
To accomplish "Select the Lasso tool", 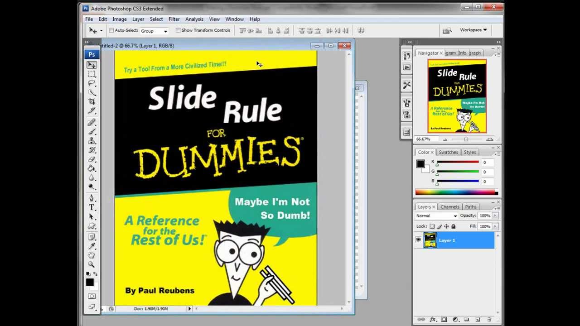I will [x=92, y=83].
